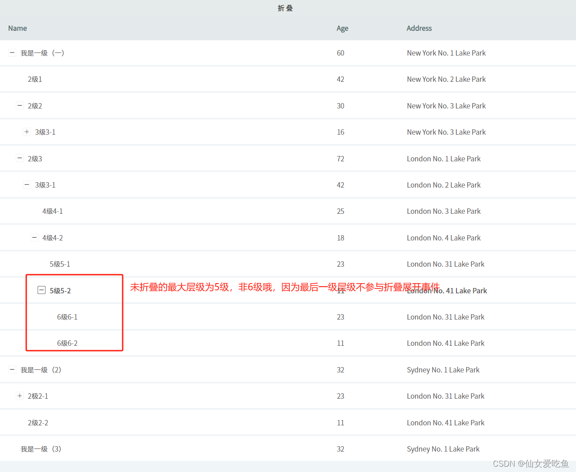Select the 5级5-1 row name
576x472 pixels.
(60, 264)
